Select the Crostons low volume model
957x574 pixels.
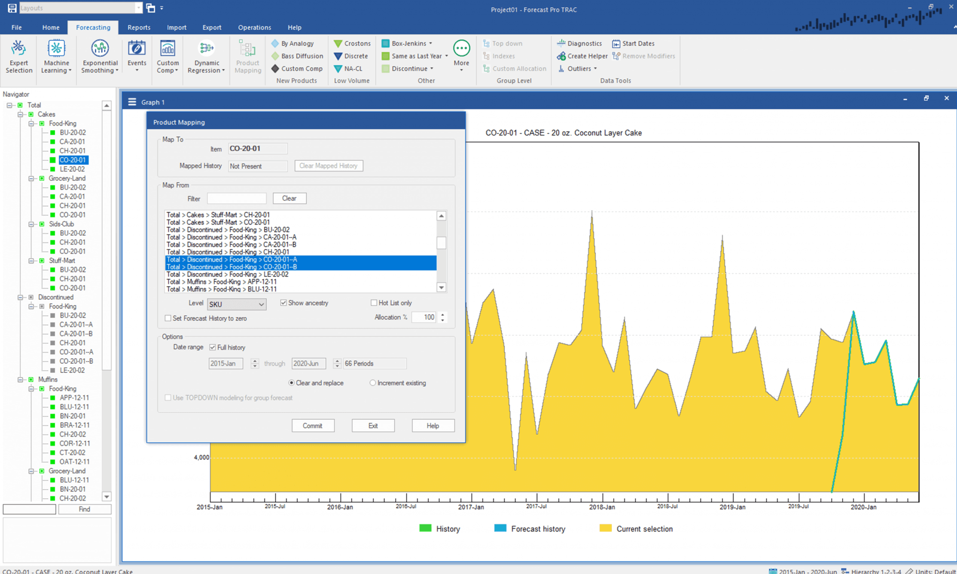coord(352,44)
